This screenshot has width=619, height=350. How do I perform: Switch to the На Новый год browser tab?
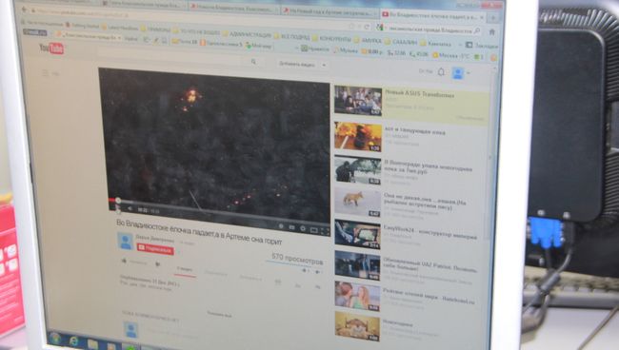(329, 11)
